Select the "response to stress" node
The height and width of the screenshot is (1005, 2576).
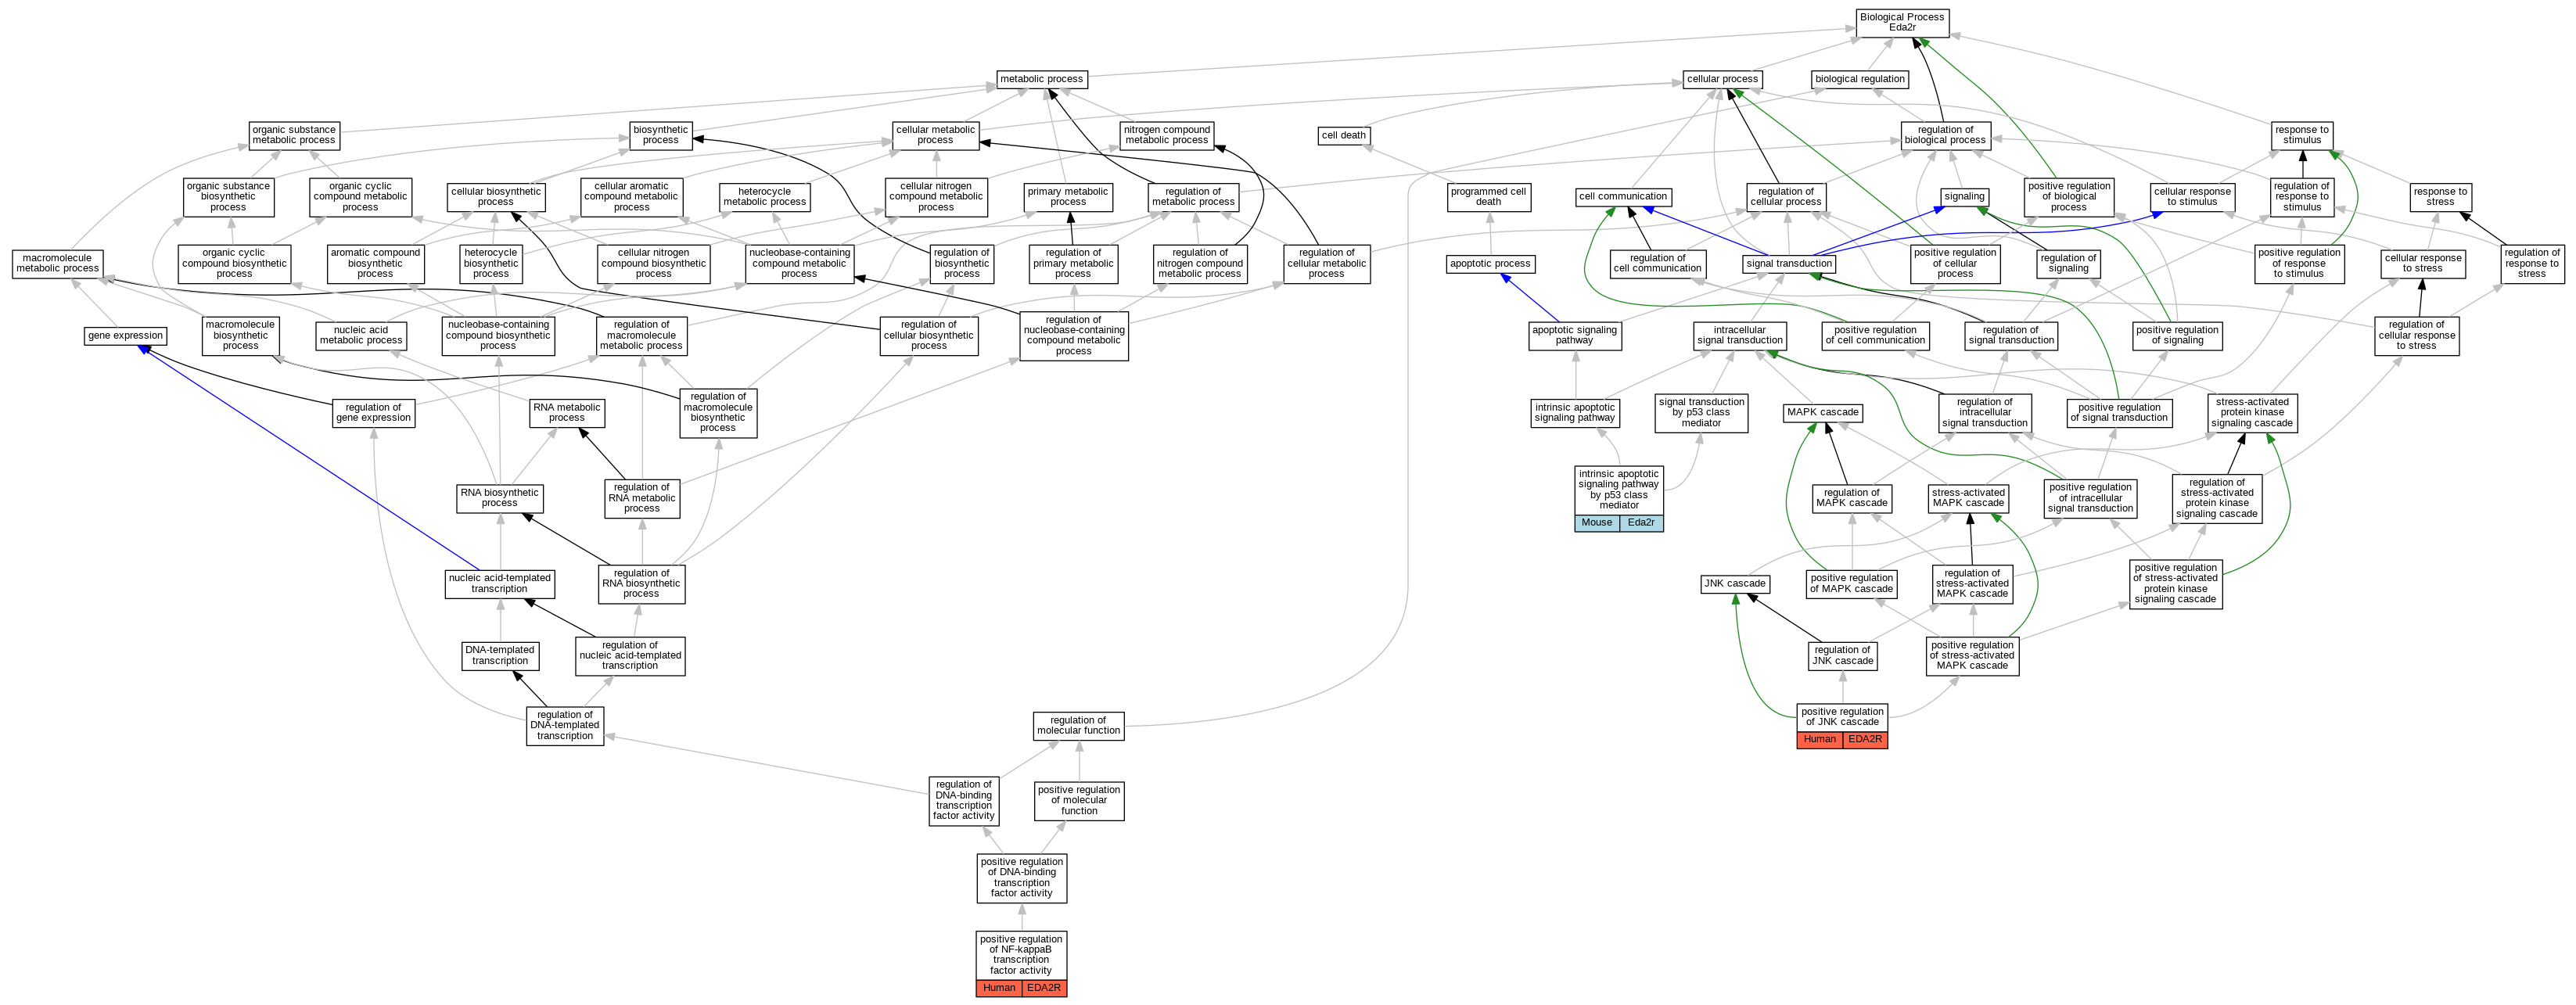point(2440,197)
